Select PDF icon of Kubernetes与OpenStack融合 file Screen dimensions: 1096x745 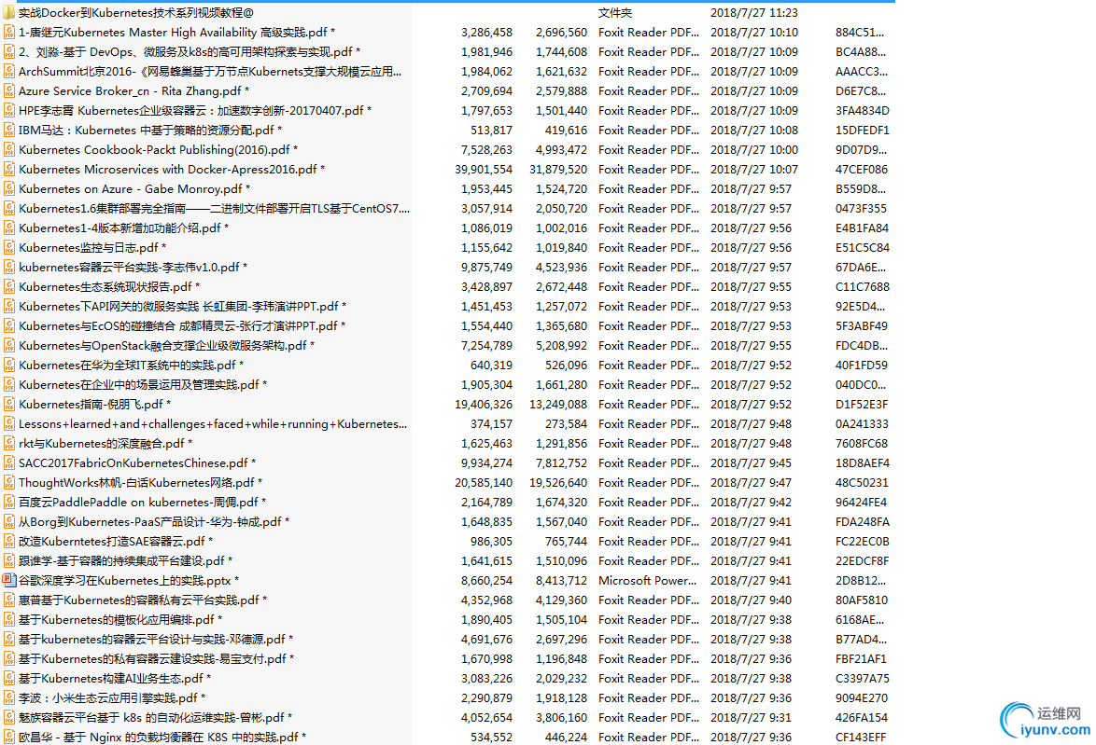[x=9, y=346]
